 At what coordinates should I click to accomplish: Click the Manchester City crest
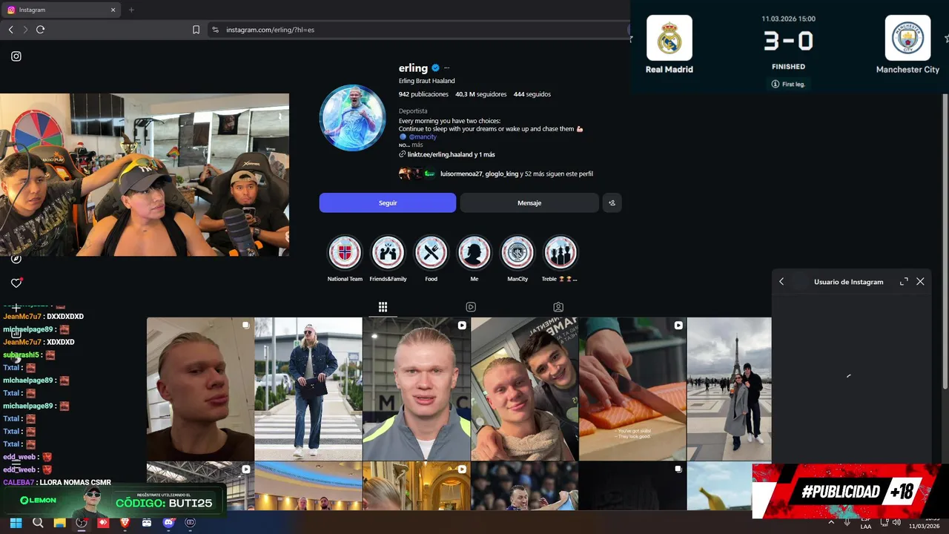tap(907, 38)
